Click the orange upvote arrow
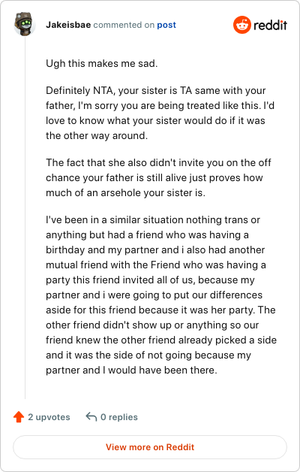This screenshot has width=300, height=472. click(19, 417)
